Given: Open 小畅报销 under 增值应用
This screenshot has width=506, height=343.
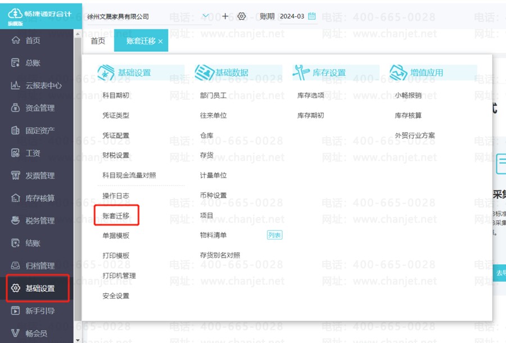Looking at the screenshot, I should click(x=408, y=95).
